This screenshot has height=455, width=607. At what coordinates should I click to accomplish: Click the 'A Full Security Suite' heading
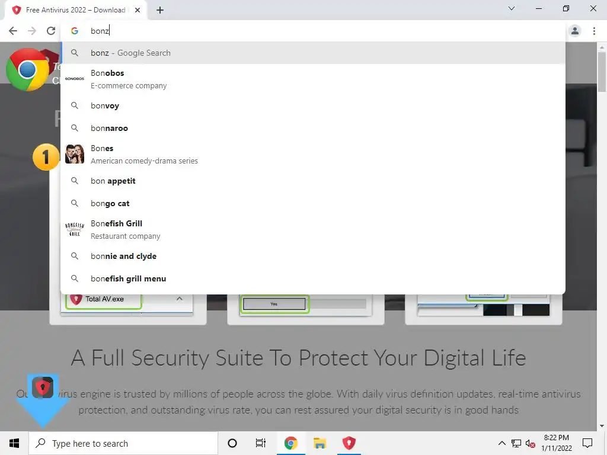(x=299, y=357)
